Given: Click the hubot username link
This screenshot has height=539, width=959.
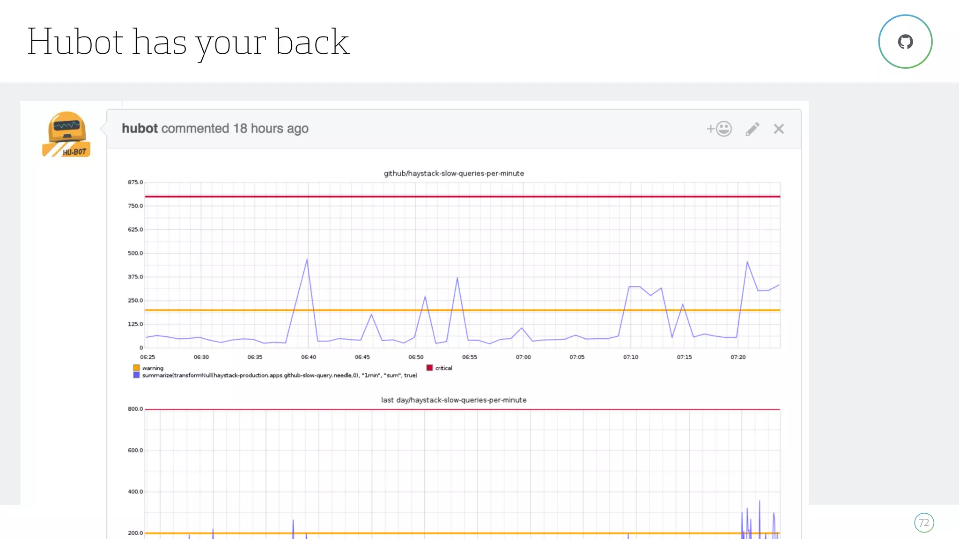Looking at the screenshot, I should point(140,128).
